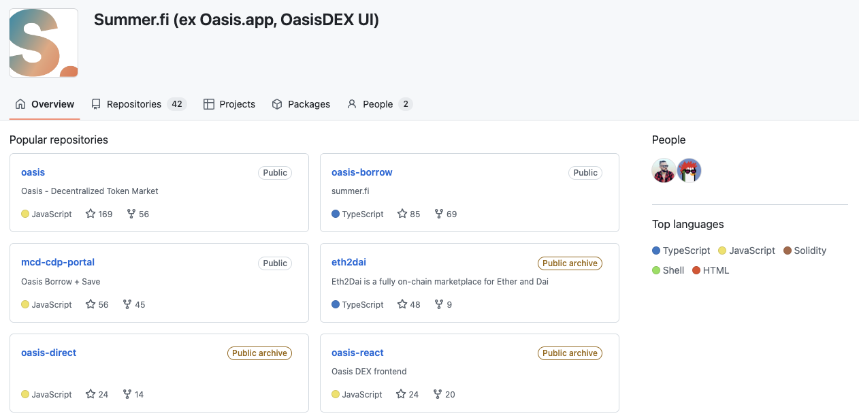
Task: Click the Public badge on oasis repo
Action: (x=275, y=173)
